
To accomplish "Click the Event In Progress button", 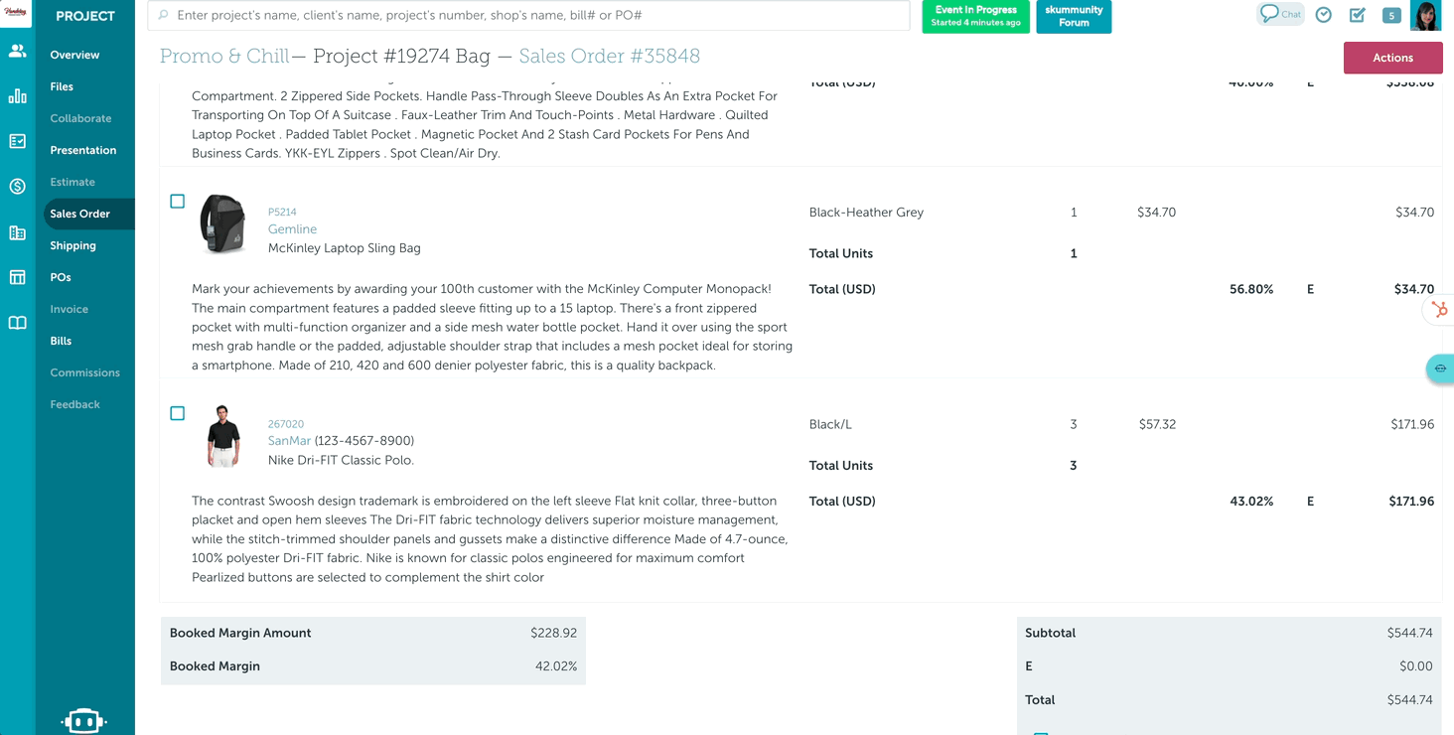I will tap(975, 16).
